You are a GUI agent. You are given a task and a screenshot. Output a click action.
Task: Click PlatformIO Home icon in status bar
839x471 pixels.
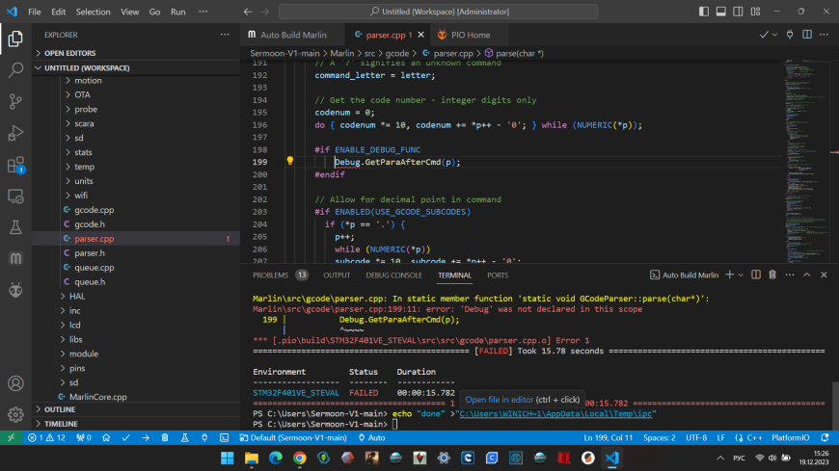(x=106, y=438)
